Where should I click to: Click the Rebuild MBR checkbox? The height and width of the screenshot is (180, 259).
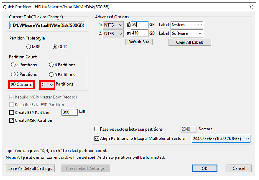tap(12, 97)
